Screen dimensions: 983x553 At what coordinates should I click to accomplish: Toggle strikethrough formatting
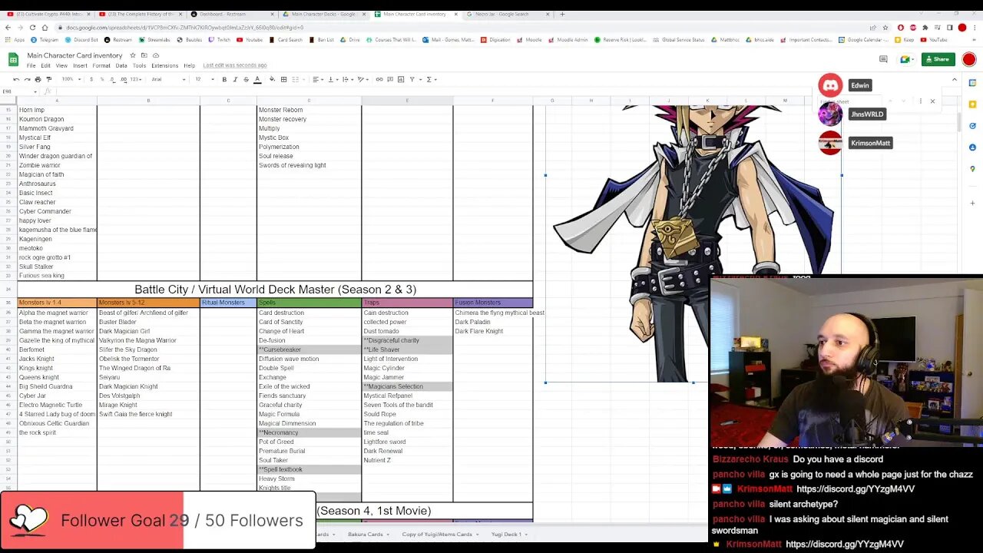pyautogui.click(x=246, y=79)
